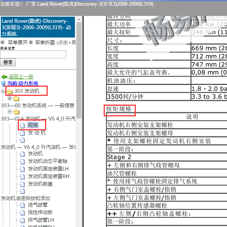This screenshot has height=227, width=227.
Task: Click folder icon for 303—00 发动机系统
Action: (16, 99)
